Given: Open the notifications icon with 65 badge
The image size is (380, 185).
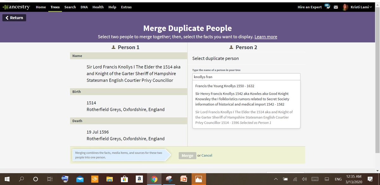Looking at the screenshot, I should (328, 7).
